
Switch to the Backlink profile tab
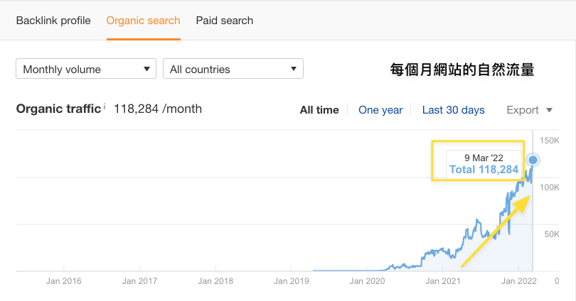(x=53, y=21)
